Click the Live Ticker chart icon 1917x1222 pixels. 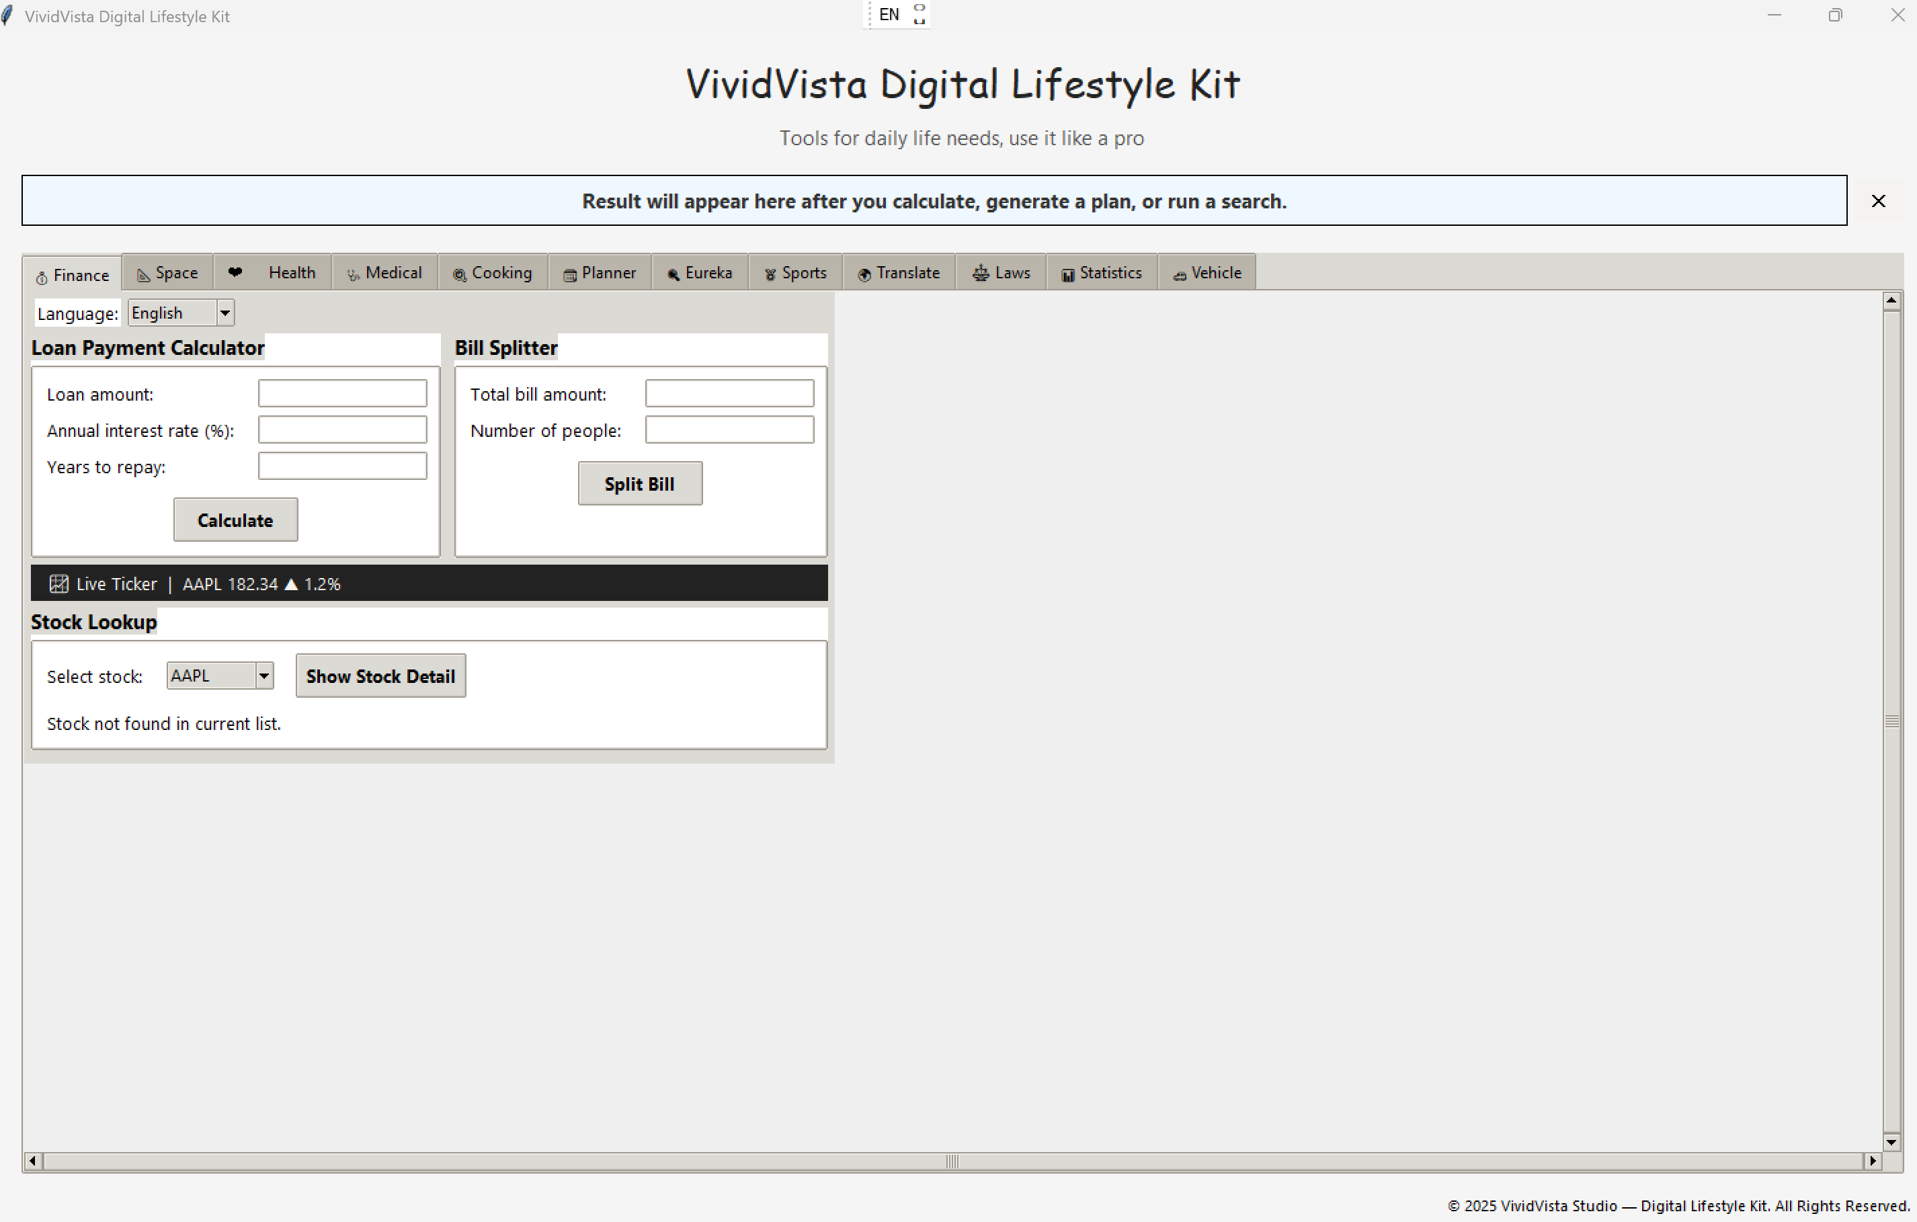58,583
